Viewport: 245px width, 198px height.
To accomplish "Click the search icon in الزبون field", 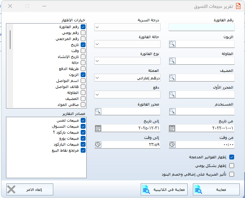I will 172,44.
